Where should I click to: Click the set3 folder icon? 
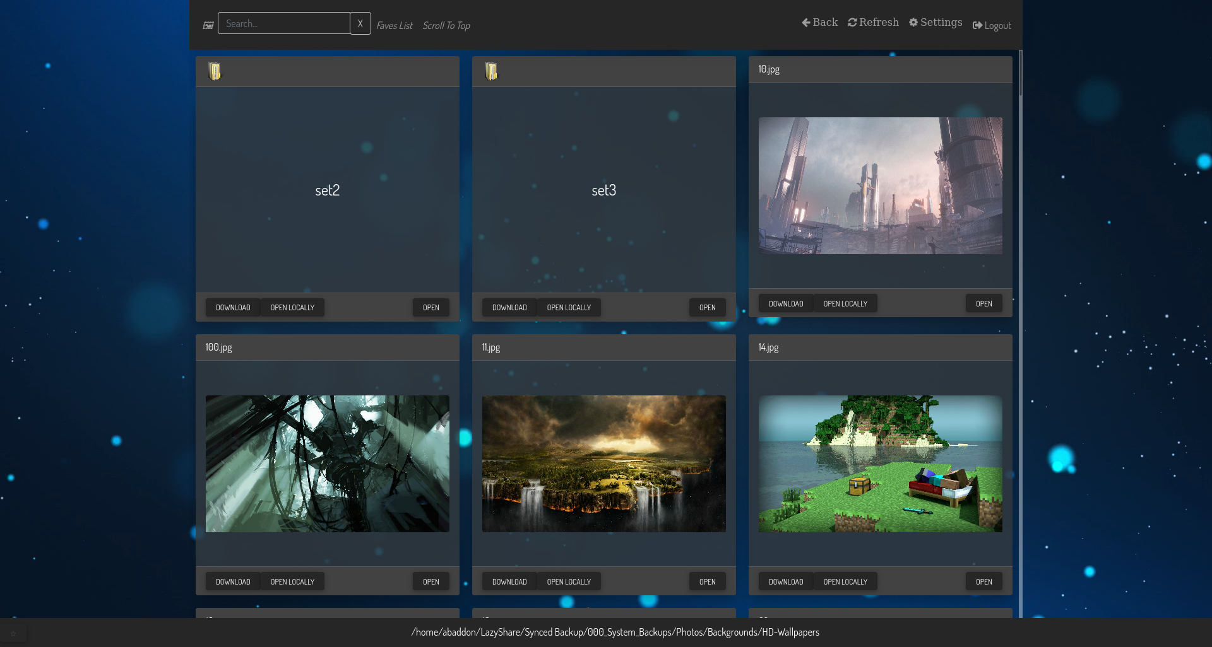[x=491, y=71]
